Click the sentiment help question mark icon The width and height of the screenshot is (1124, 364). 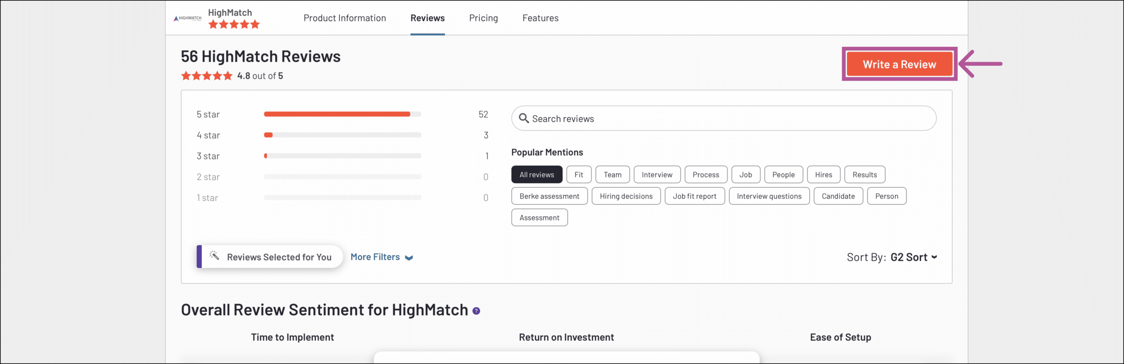tap(476, 311)
